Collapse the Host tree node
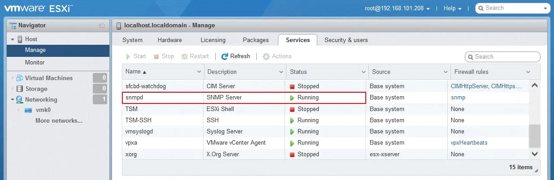554x180 pixels. (x=13, y=39)
